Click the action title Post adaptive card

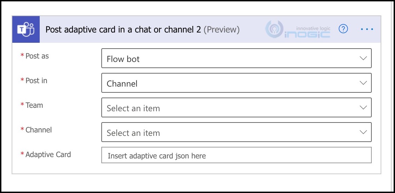[x=124, y=30]
